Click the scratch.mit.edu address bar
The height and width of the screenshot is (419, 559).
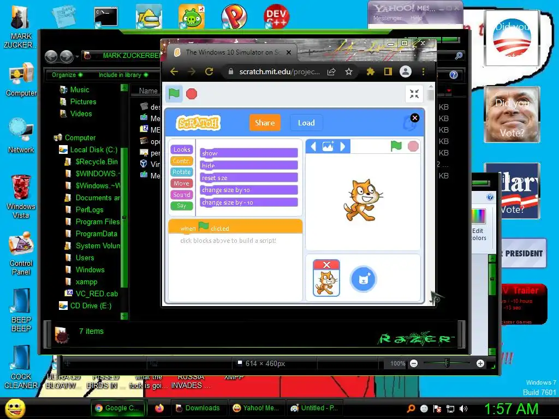click(x=279, y=71)
